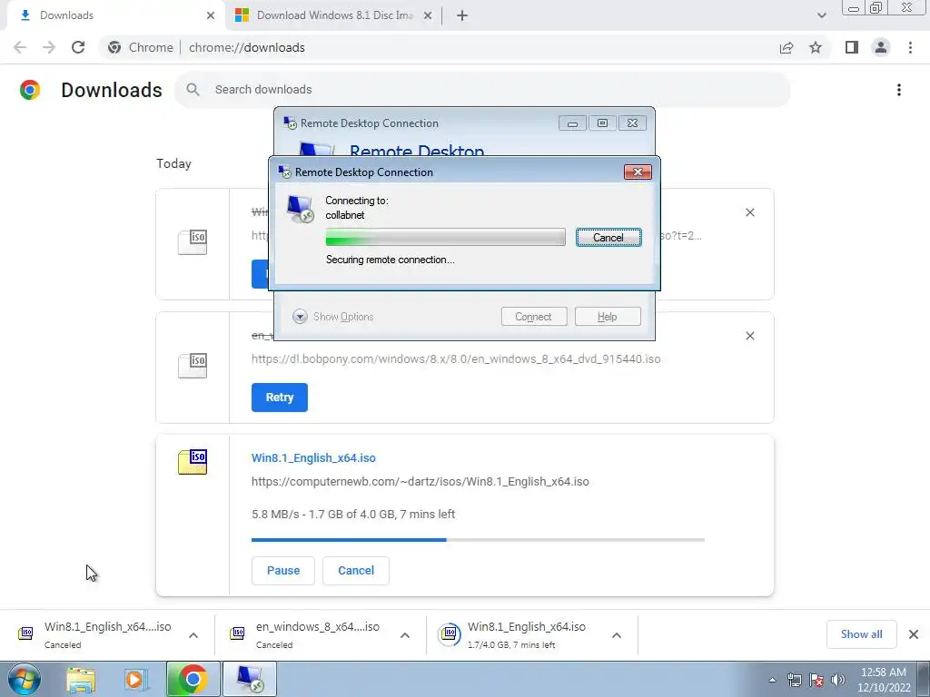930x697 pixels.
Task: Click the search magnifier icon
Action: coord(193,90)
